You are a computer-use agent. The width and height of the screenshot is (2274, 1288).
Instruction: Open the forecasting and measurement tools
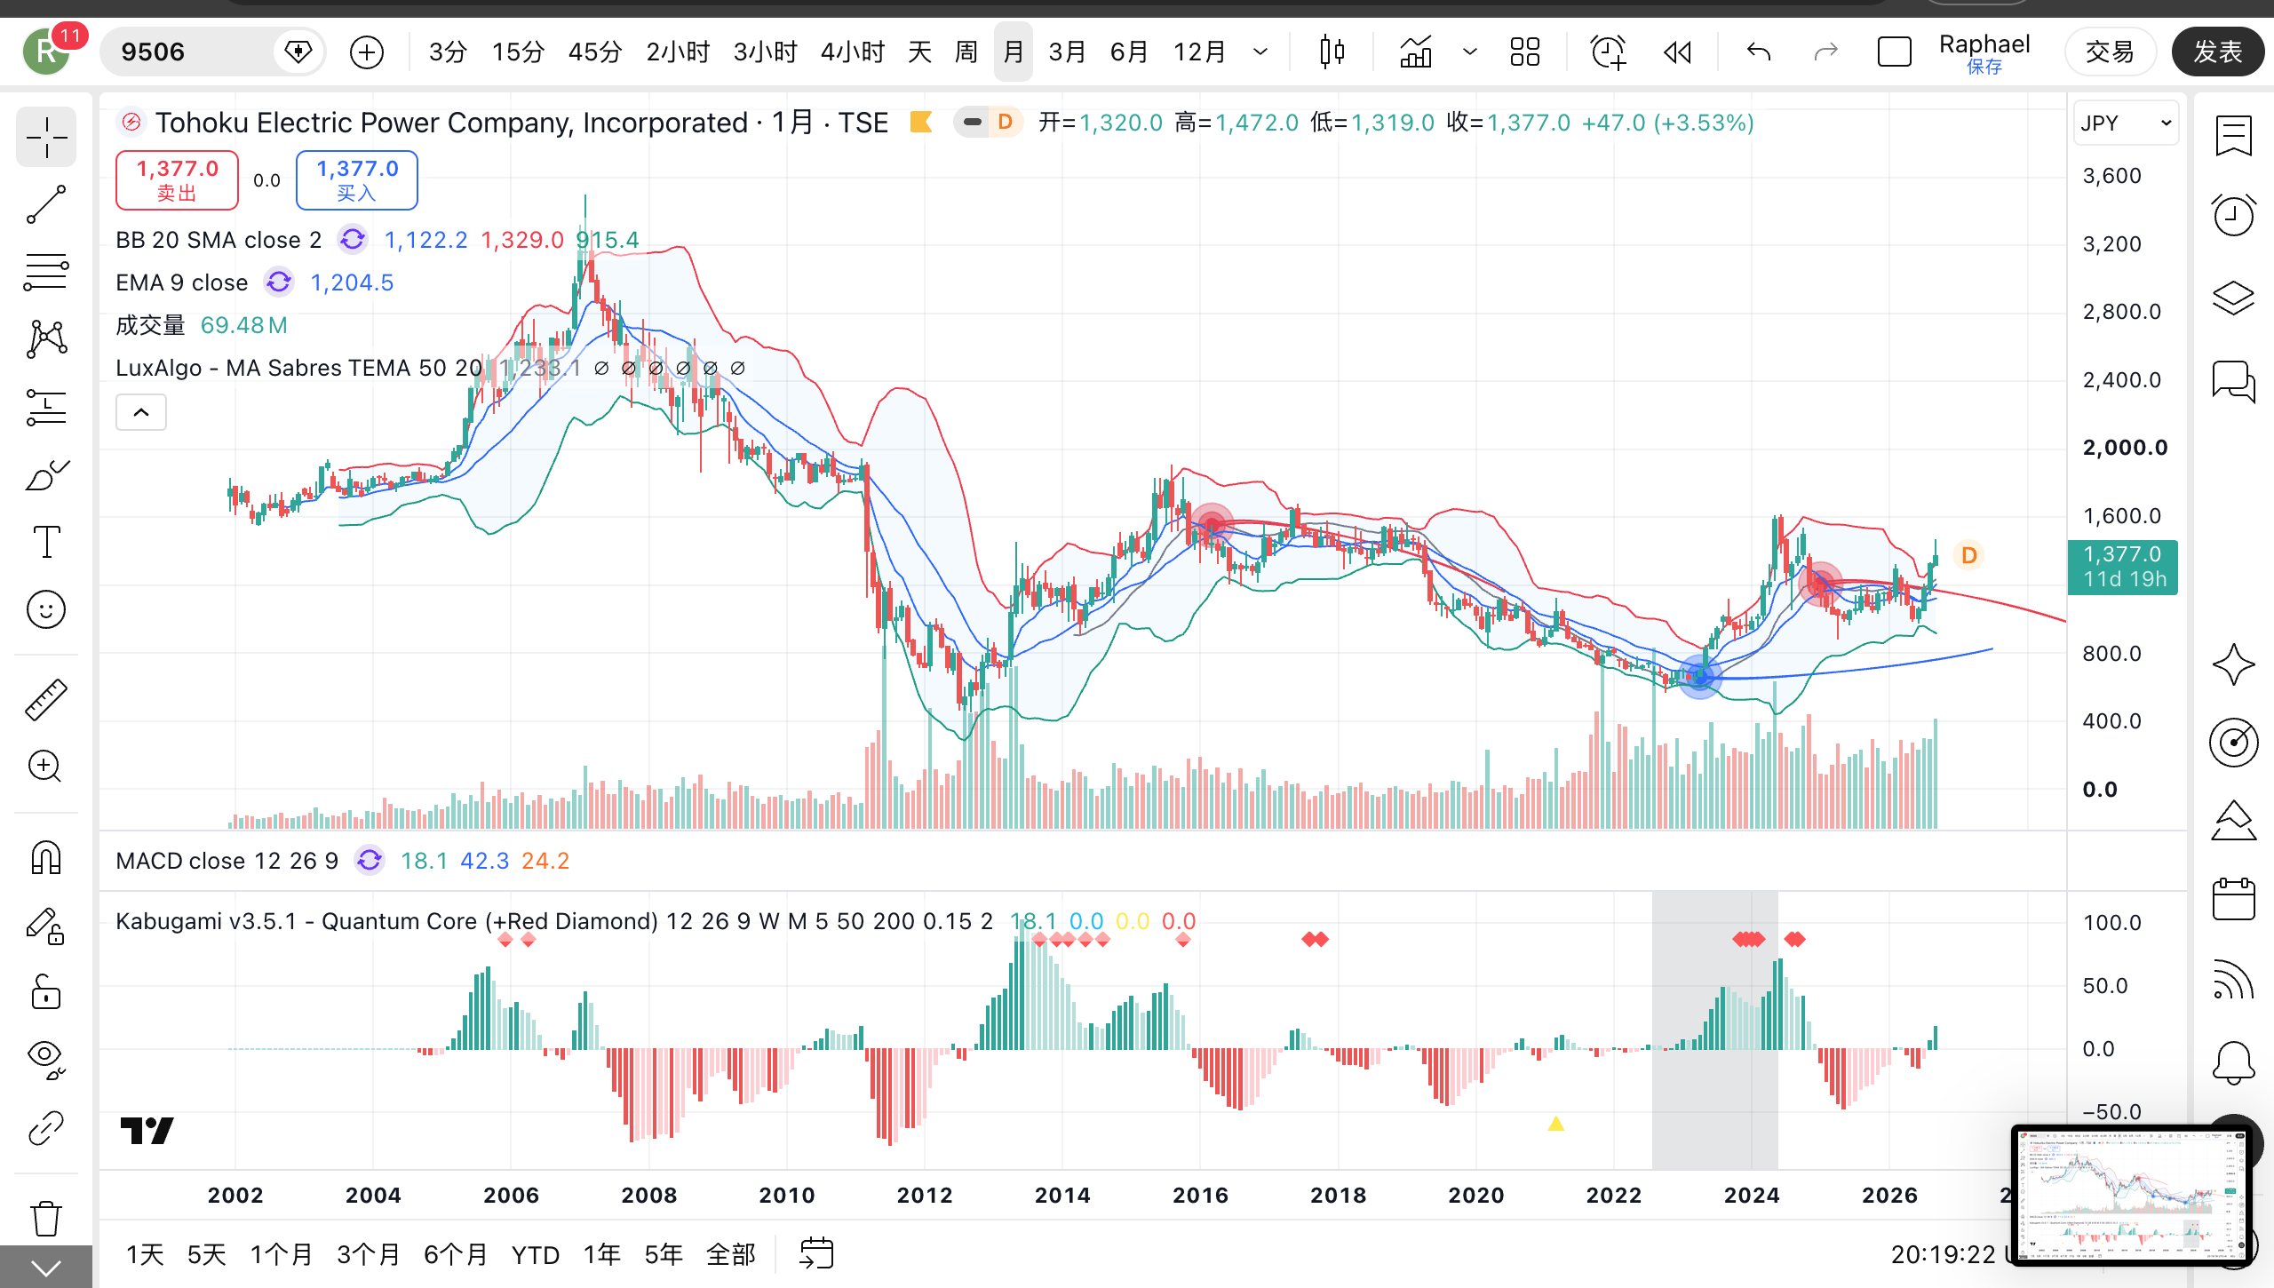coord(46,408)
